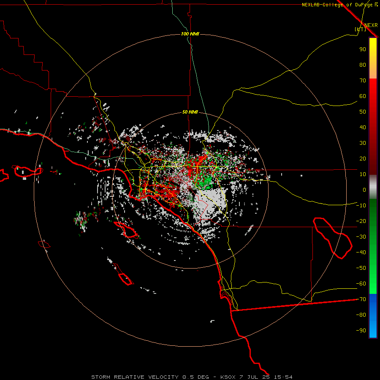This screenshot has width=380, height=380.
Task: Click the -80 scale value
Action: pos(361,315)
